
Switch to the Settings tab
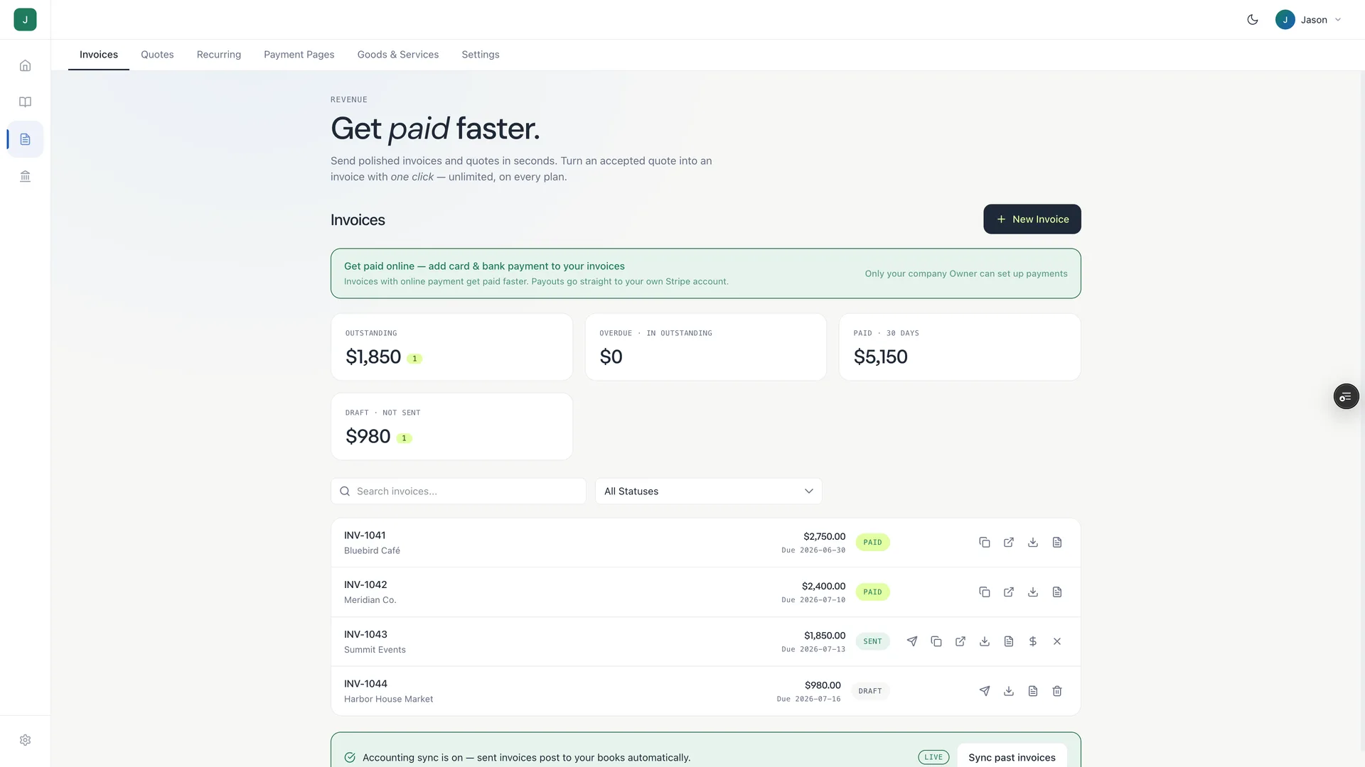tap(481, 55)
